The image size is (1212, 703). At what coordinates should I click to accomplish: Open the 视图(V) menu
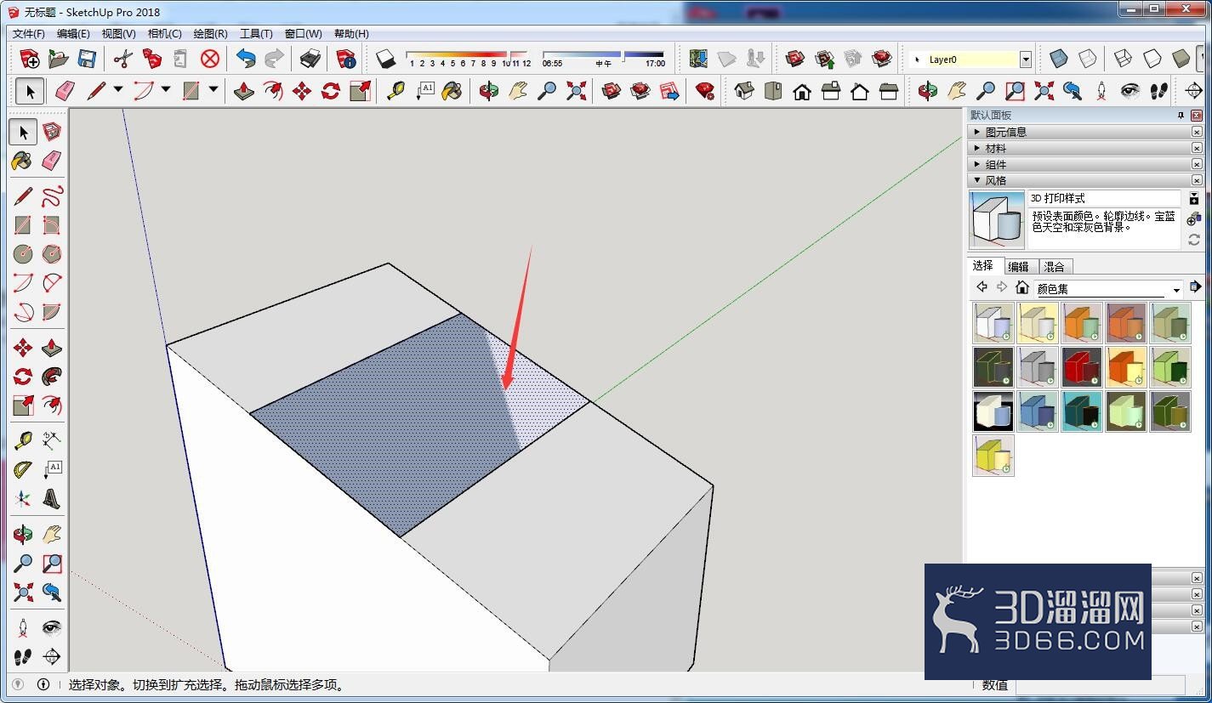pos(118,34)
